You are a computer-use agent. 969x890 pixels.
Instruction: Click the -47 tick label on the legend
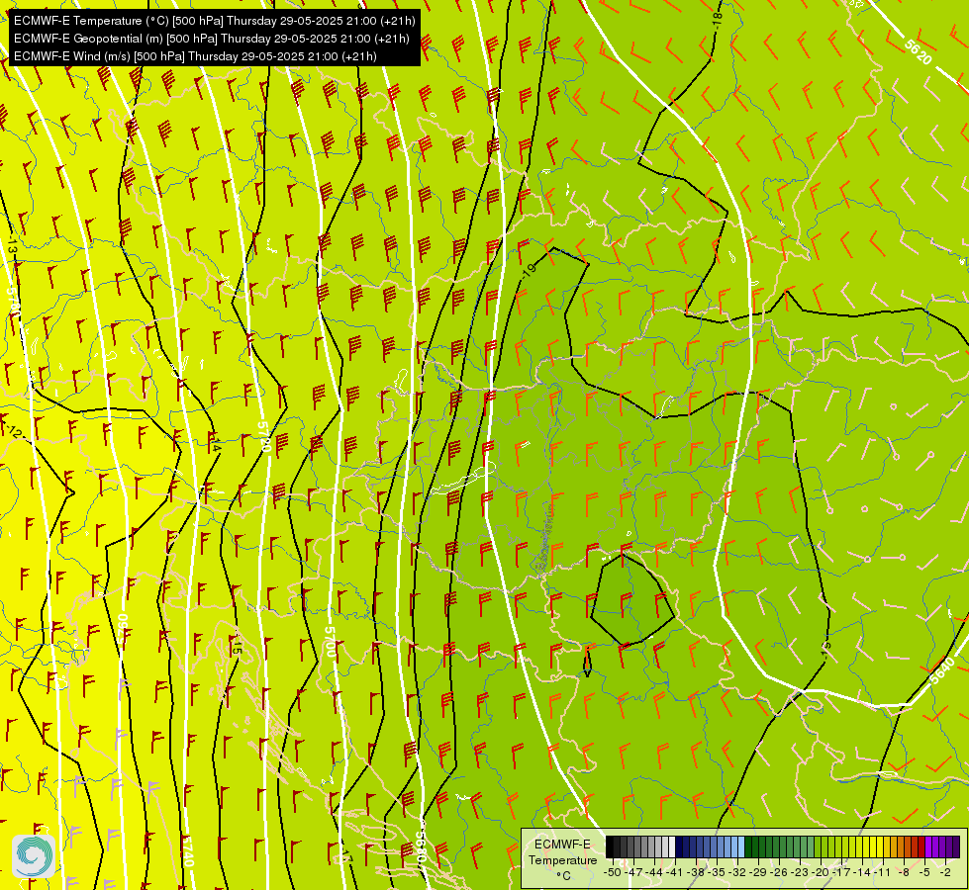click(633, 872)
